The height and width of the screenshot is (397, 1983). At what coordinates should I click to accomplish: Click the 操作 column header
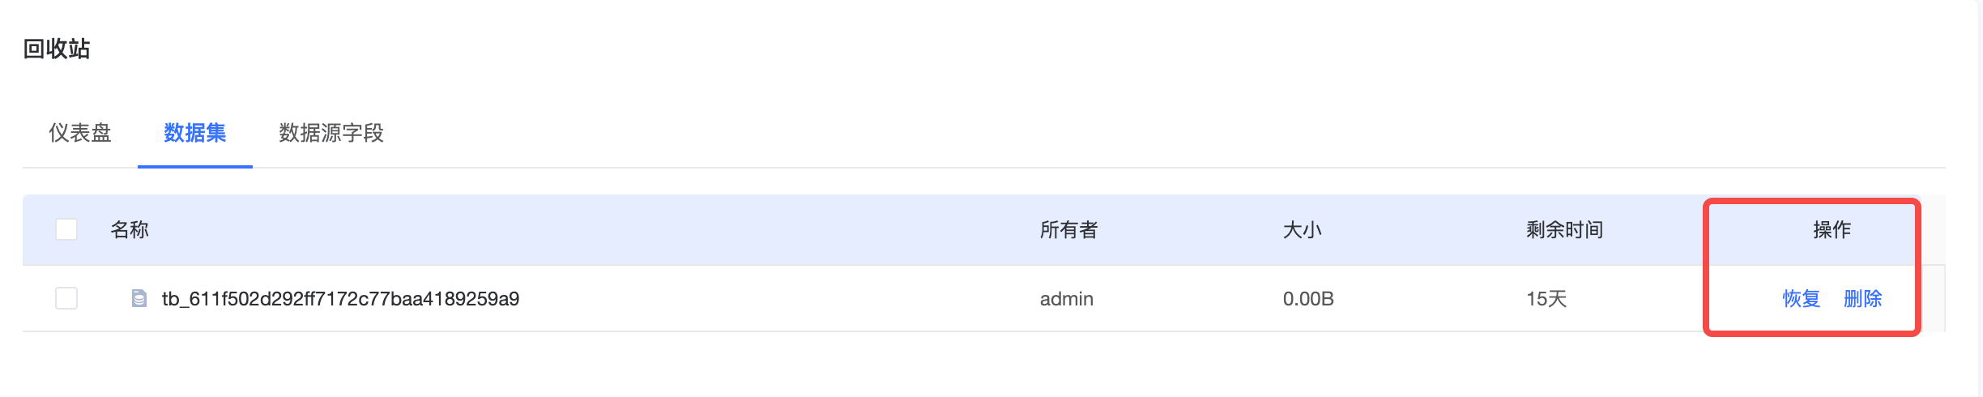point(1832,230)
